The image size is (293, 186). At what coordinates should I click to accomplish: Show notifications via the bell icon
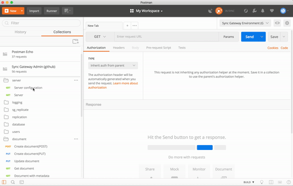point(263,11)
